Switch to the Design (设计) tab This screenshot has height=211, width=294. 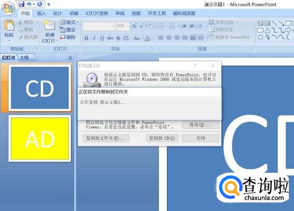tap(57, 13)
